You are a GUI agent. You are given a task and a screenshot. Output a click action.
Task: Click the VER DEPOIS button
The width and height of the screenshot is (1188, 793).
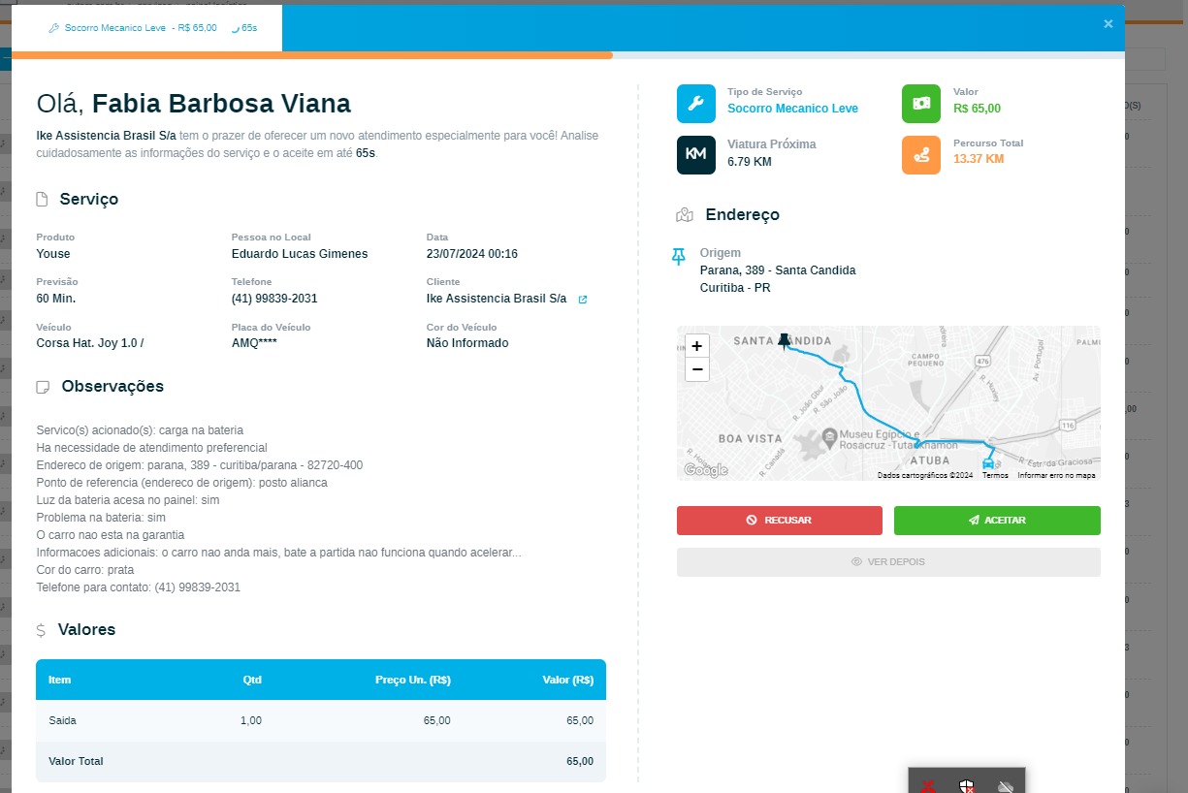click(x=888, y=562)
